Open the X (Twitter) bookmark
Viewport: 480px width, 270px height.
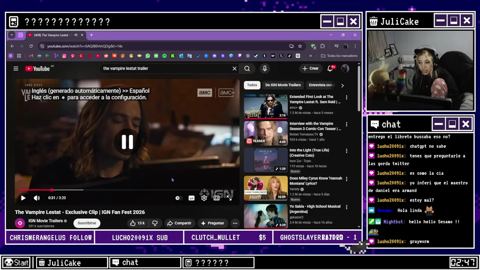coord(281,56)
